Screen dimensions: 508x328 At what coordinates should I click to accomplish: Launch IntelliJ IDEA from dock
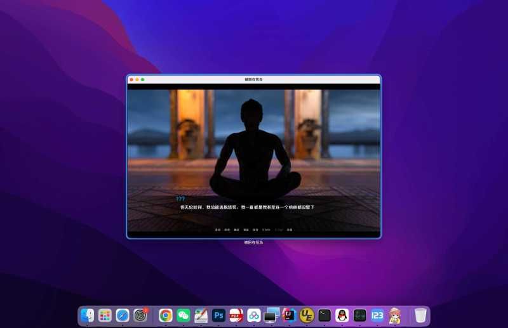(x=289, y=315)
